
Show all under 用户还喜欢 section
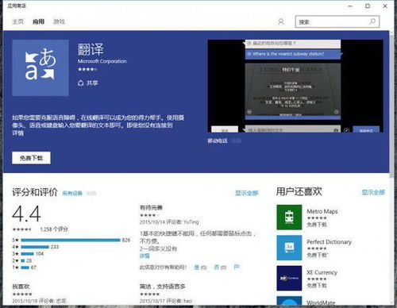[373, 192]
